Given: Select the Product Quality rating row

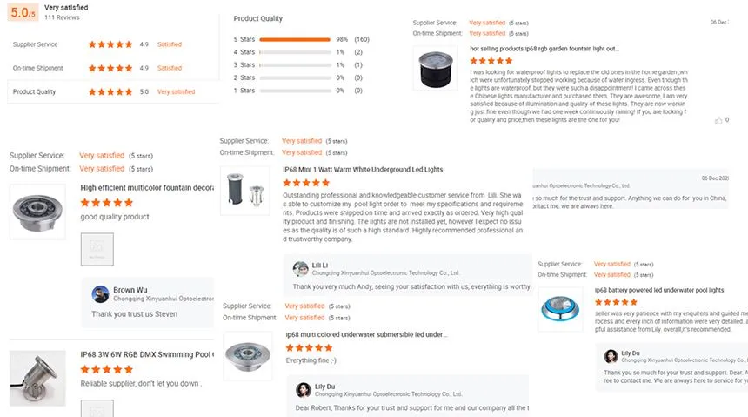Looking at the screenshot, I should pyautogui.click(x=111, y=91).
